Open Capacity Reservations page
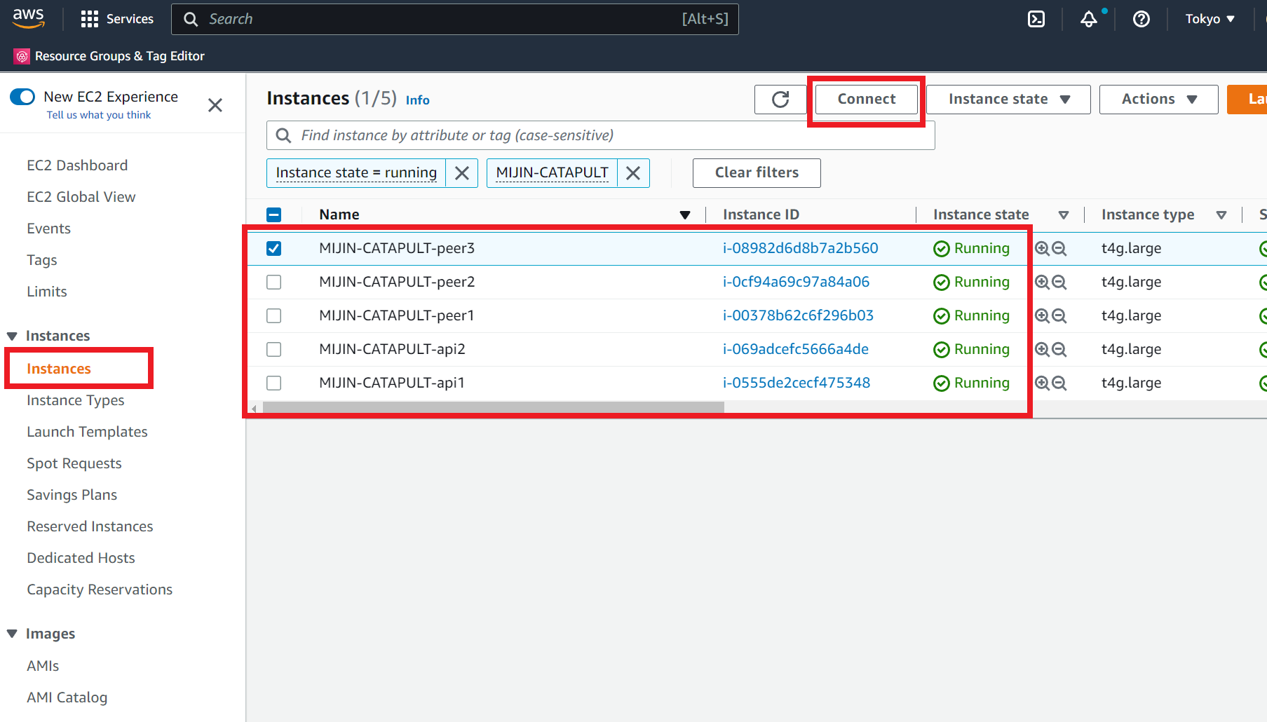 coord(100,590)
